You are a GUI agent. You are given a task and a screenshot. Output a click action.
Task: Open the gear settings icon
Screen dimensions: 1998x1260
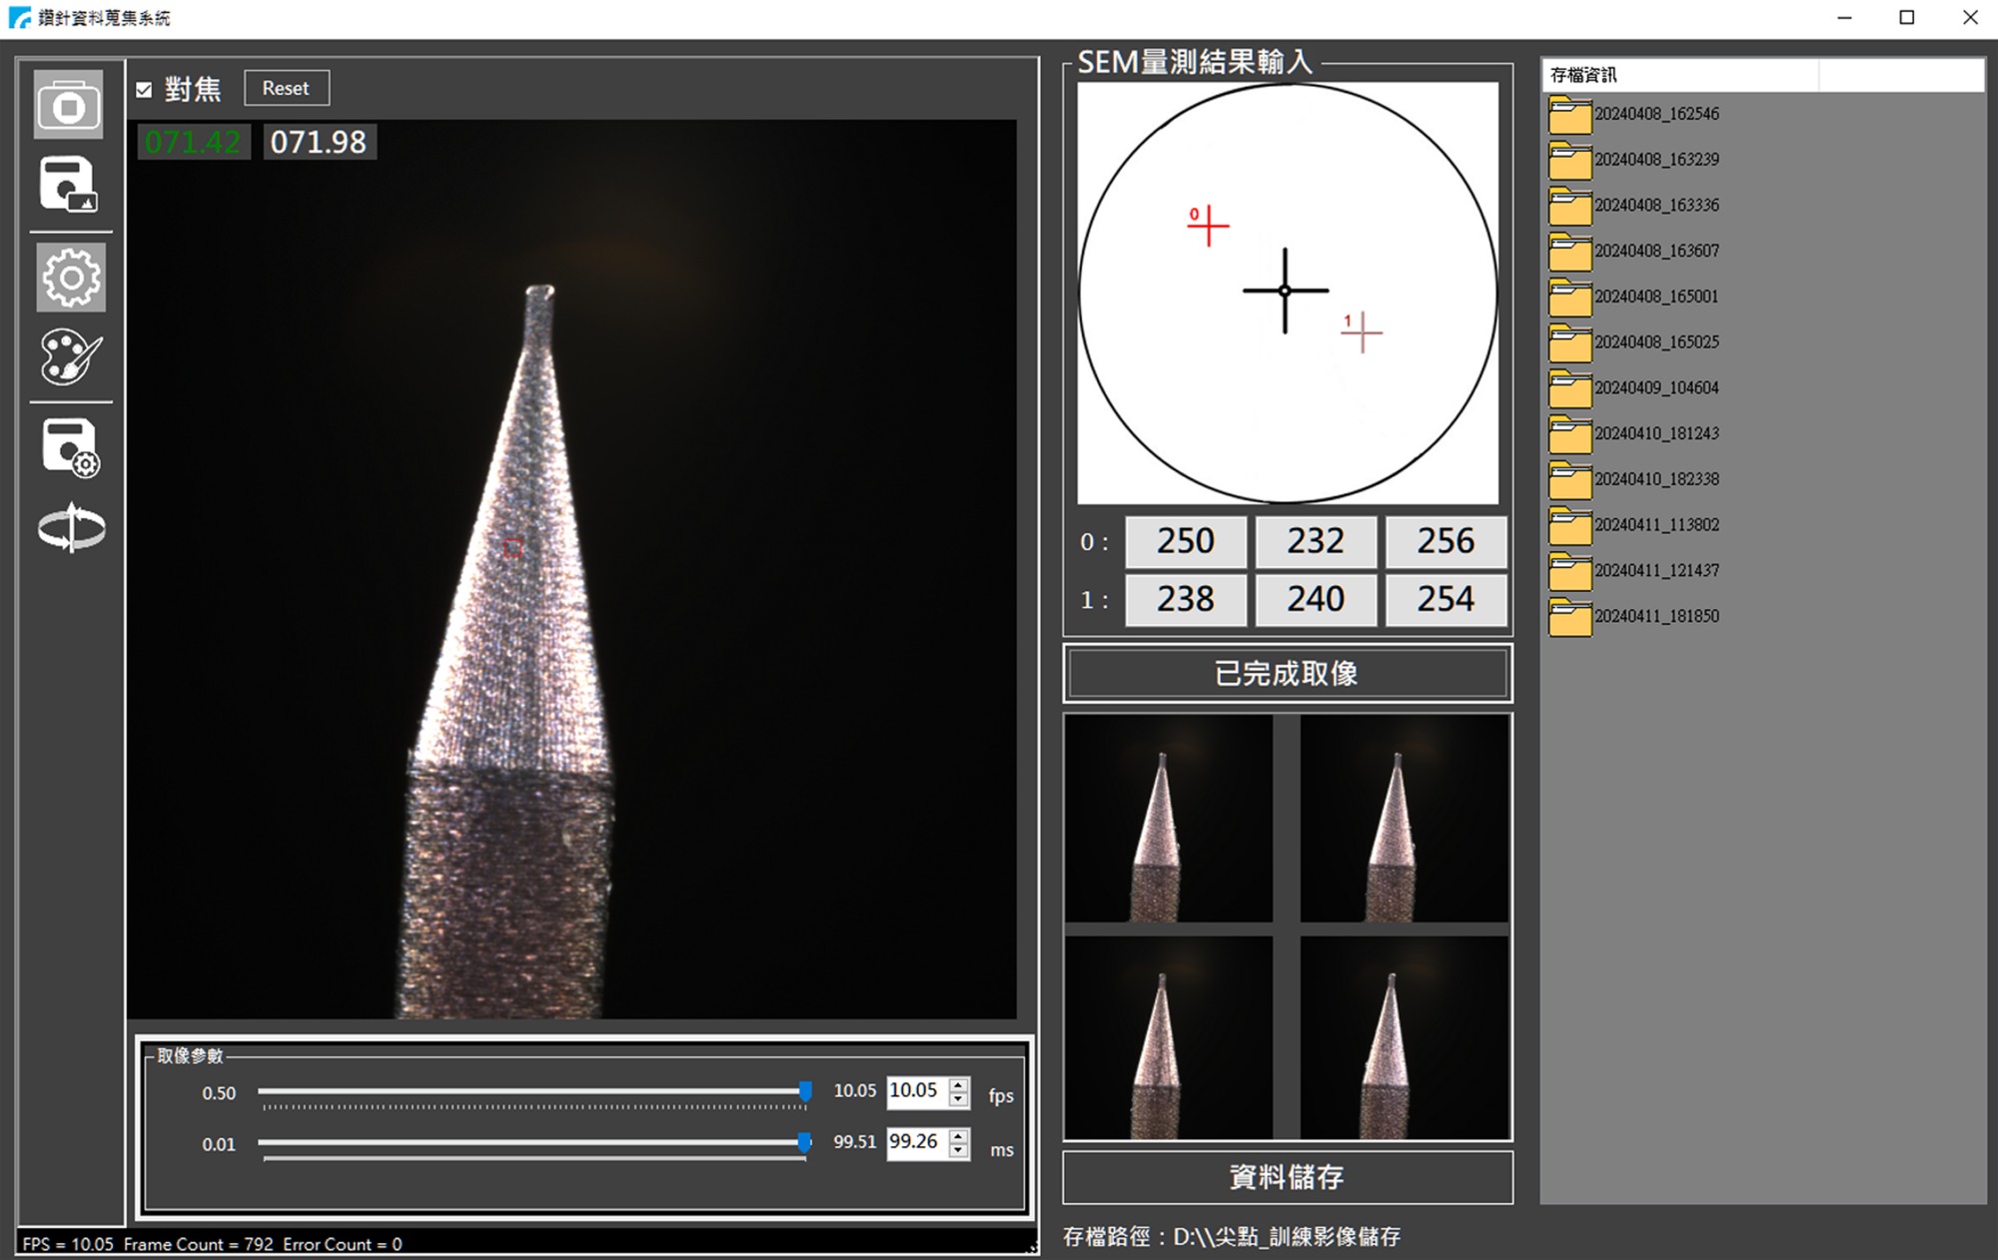[x=70, y=278]
